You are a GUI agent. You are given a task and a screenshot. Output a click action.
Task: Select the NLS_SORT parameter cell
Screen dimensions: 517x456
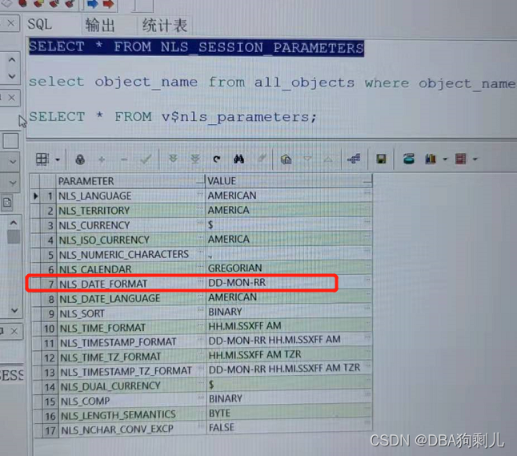(131, 313)
